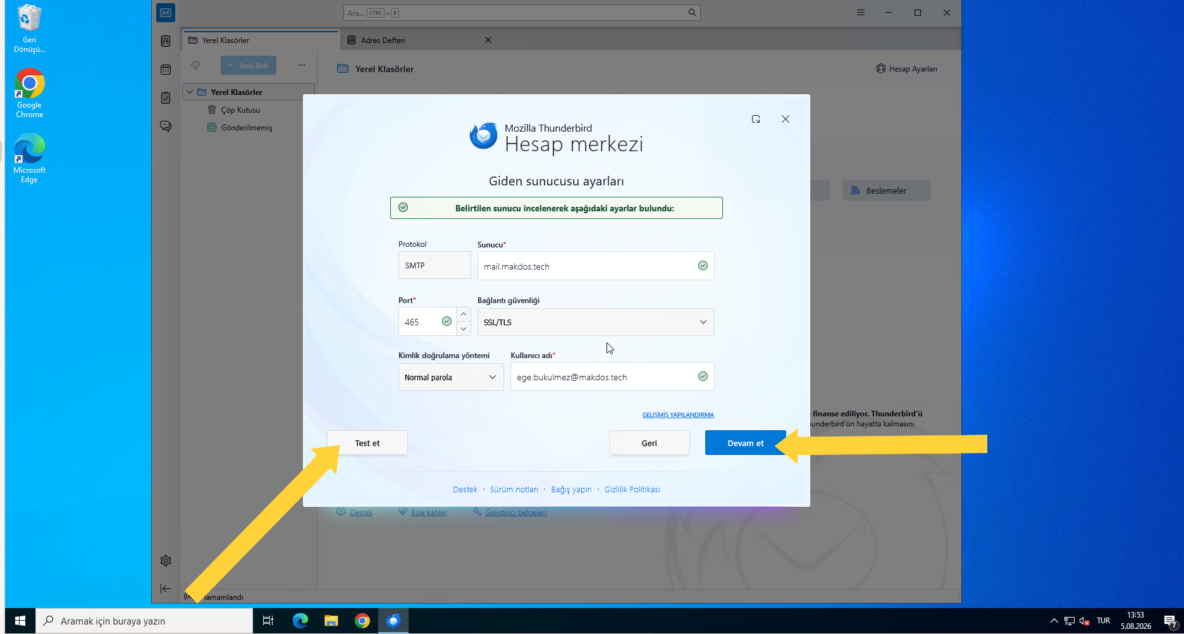The image size is (1184, 634).
Task: Click Thunderbird icon on the taskbar
Action: [x=393, y=621]
